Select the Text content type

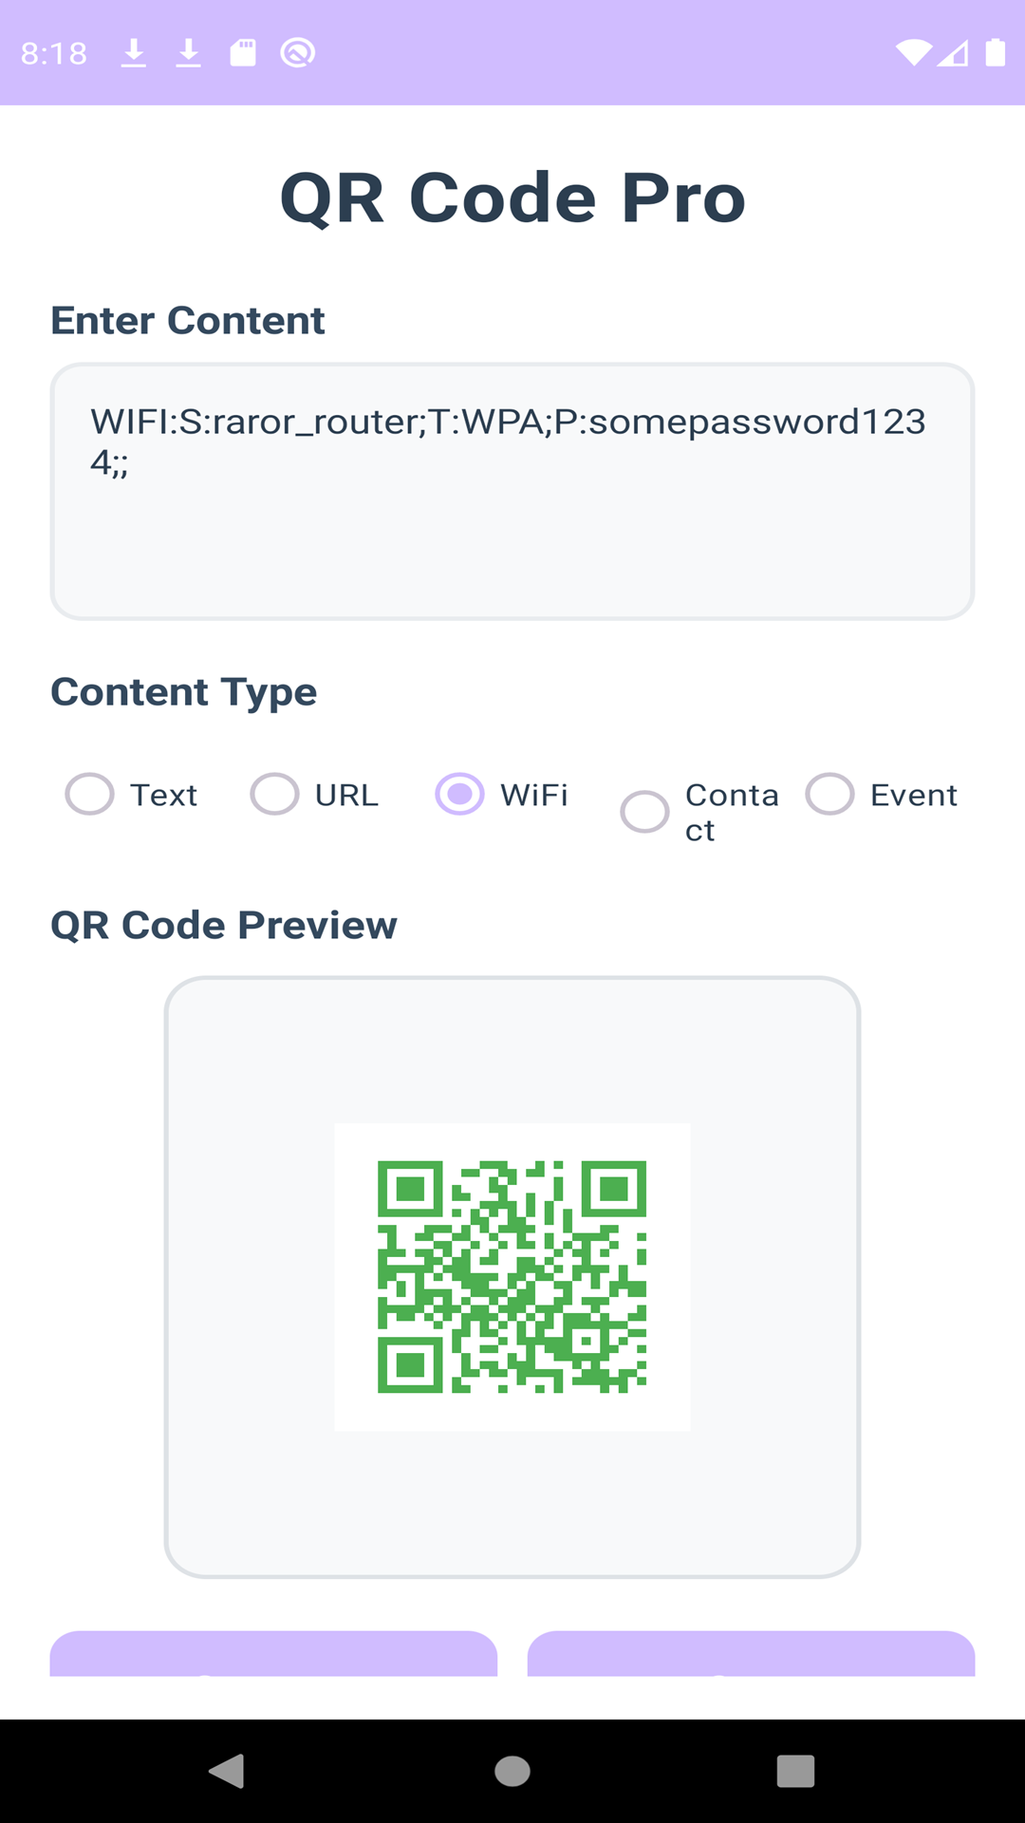coord(90,794)
